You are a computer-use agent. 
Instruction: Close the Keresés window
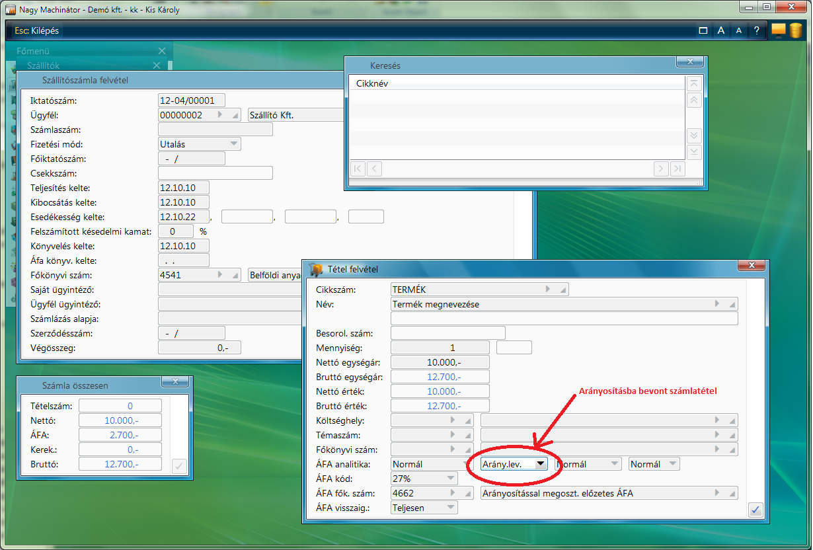click(x=690, y=61)
